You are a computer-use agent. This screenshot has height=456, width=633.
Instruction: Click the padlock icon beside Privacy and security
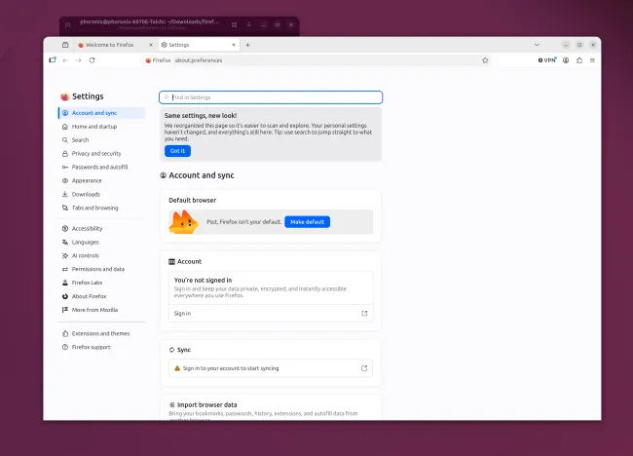[65, 154]
